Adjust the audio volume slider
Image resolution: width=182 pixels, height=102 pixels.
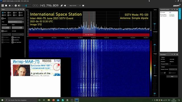click(26, 6)
